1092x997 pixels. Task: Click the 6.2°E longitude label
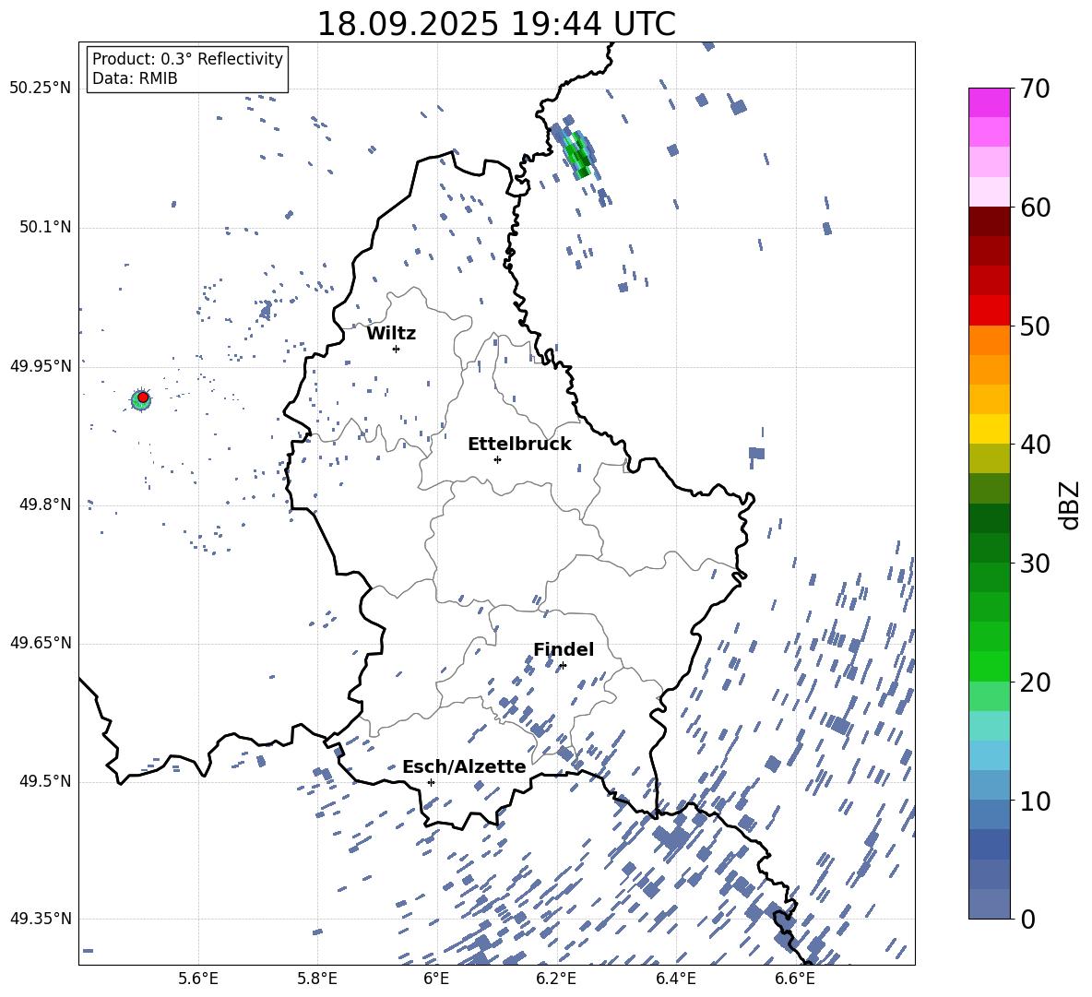coord(556,979)
